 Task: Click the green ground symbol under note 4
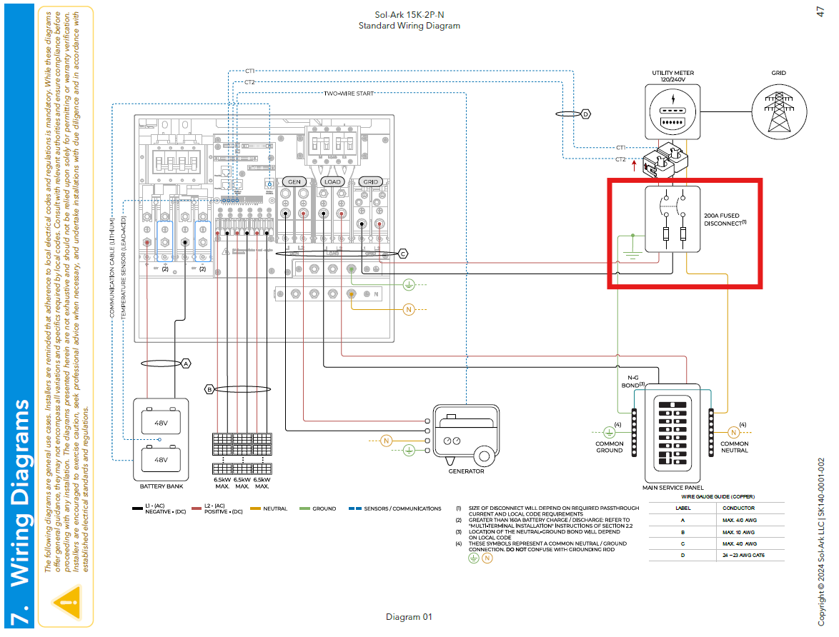point(474,558)
